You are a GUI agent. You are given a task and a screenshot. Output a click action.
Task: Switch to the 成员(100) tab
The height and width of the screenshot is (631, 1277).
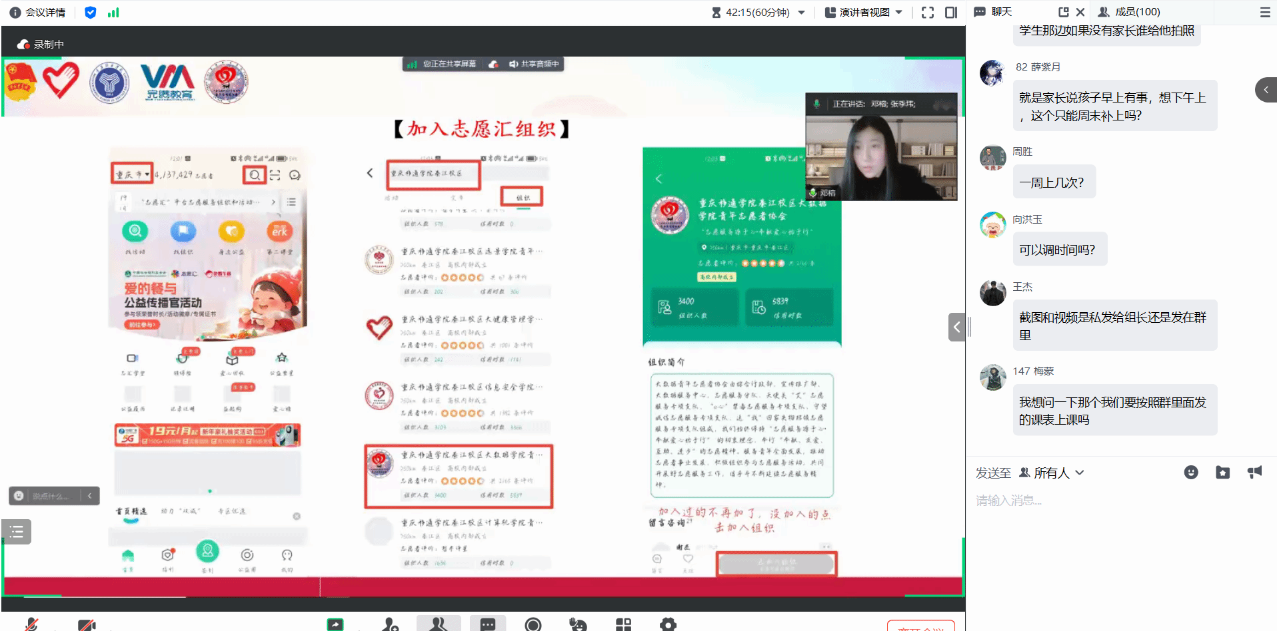coord(1129,12)
